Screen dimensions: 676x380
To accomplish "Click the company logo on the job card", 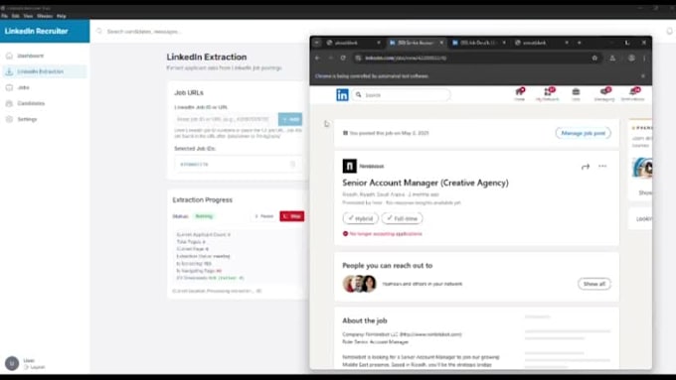I will pos(350,166).
